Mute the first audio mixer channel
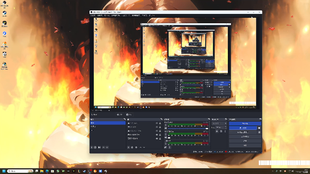The height and width of the screenshot is (174, 310). pos(166,128)
